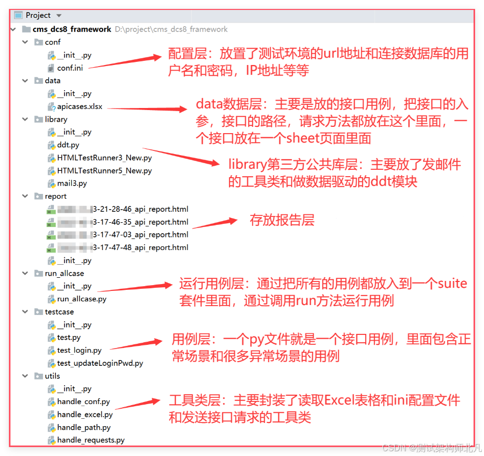Click the HTMLTestRunner5_New.py file icon
The width and height of the screenshot is (484, 456).
click(51, 171)
